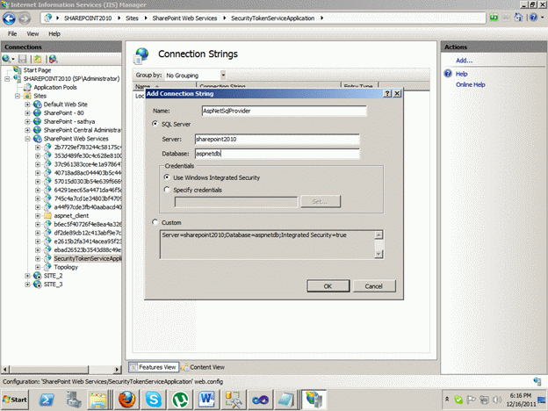Launch Firefox from the taskbar
The image size is (548, 411).
126,400
